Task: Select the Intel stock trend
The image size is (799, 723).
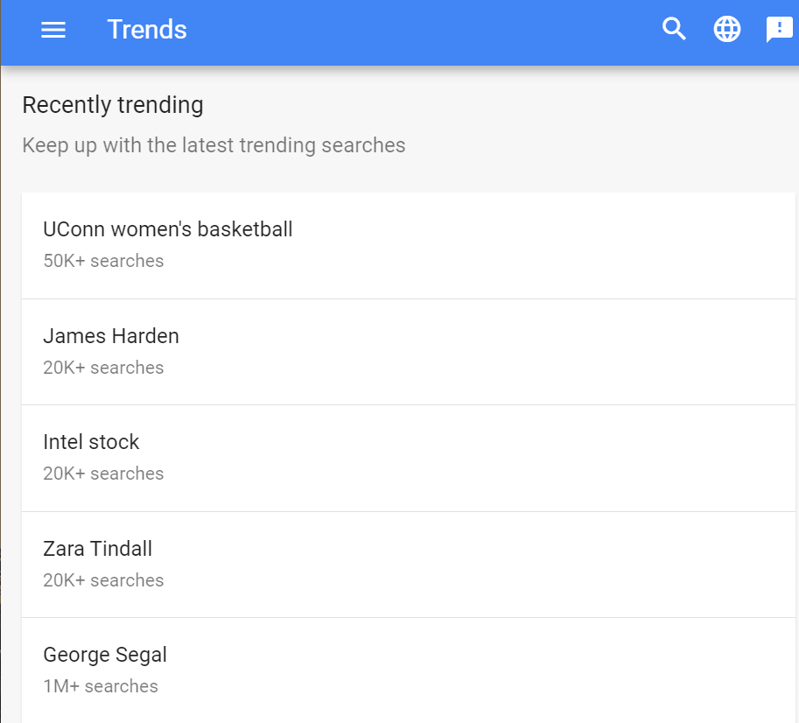Action: point(91,442)
